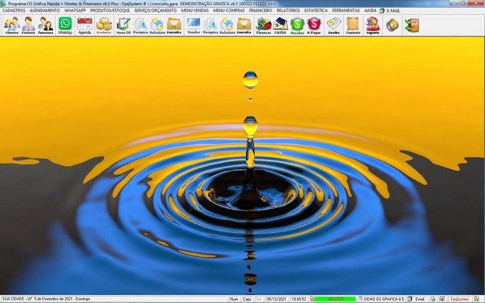Click the Caps lock indicator

(247, 299)
